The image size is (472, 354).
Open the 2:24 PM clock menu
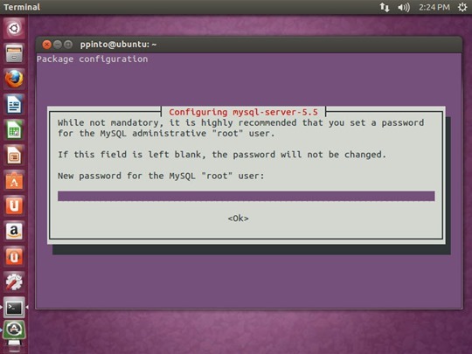pyautogui.click(x=434, y=7)
